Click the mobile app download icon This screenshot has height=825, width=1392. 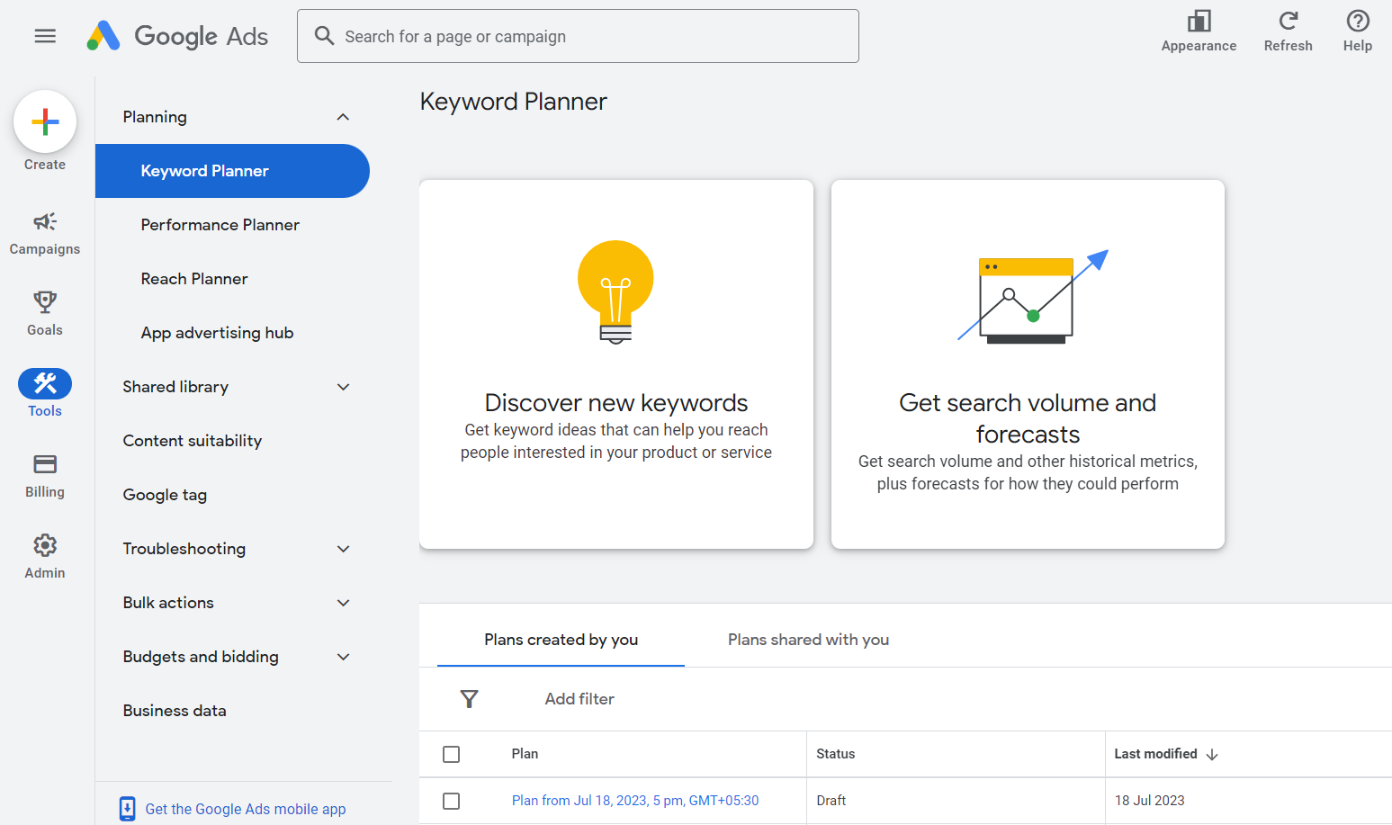coord(128,809)
